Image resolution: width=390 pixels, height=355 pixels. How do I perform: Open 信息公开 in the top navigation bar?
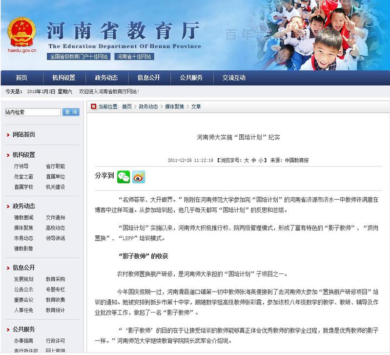point(148,78)
